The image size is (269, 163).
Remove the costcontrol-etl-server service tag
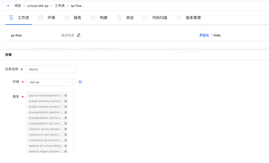tap(66, 140)
